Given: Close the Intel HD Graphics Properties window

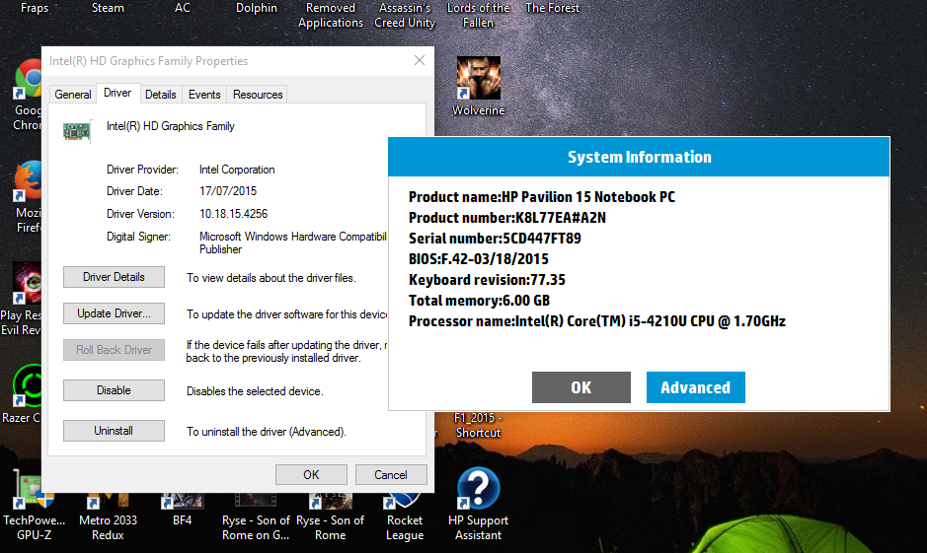Looking at the screenshot, I should coord(420,60).
